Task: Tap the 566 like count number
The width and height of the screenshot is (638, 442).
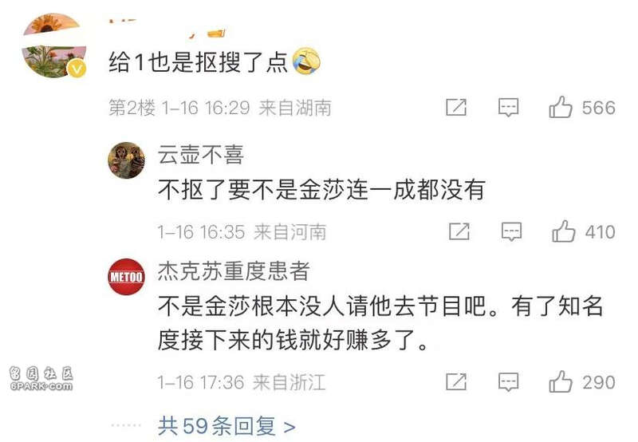Action: [x=599, y=108]
